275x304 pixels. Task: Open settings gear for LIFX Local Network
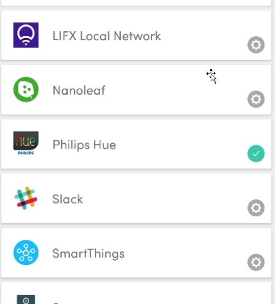[256, 45]
